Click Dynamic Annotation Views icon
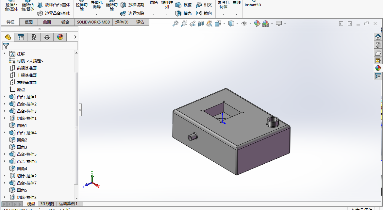 [x=209, y=24]
